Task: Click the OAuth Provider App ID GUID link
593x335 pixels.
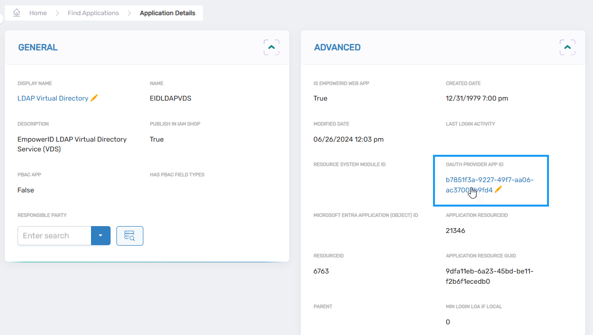Action: (x=489, y=180)
